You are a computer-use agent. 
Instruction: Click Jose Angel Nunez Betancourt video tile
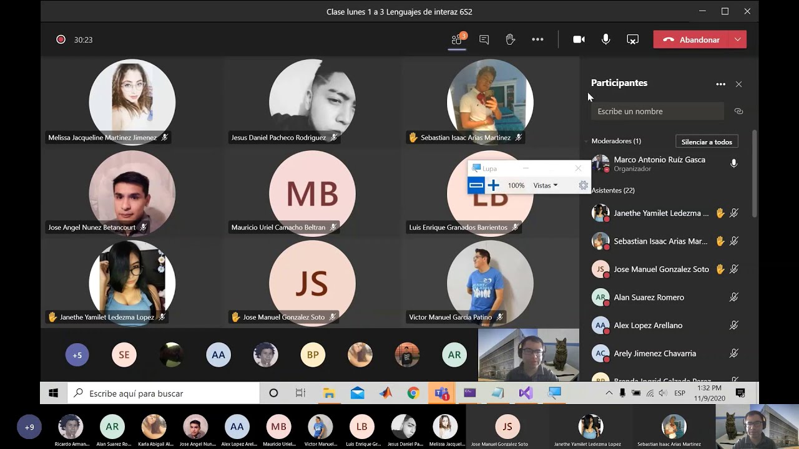132,192
